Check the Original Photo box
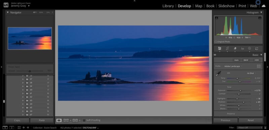The image size is (269, 130). click(x=216, y=42)
